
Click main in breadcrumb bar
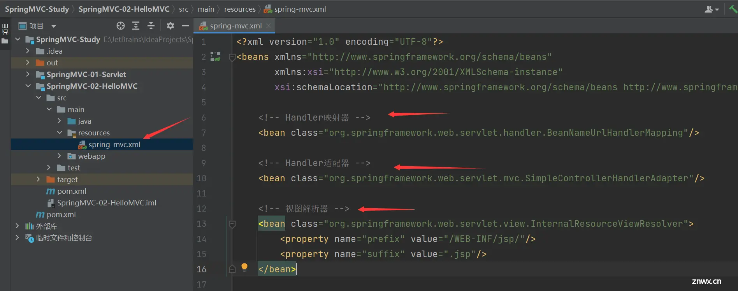(x=206, y=9)
